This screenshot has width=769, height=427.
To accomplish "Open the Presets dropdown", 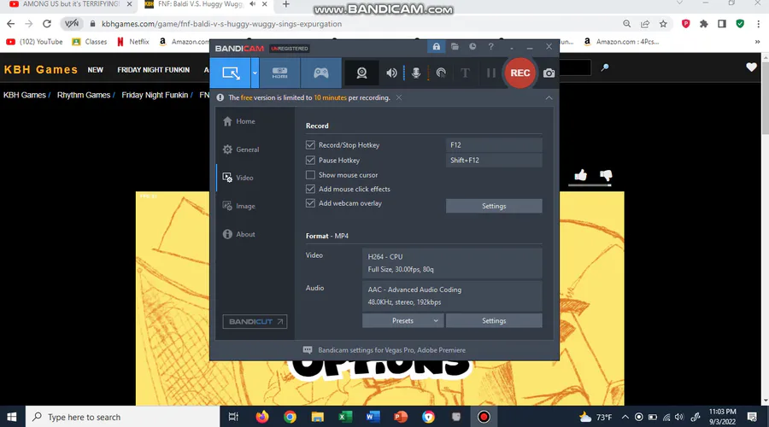I will pyautogui.click(x=402, y=320).
